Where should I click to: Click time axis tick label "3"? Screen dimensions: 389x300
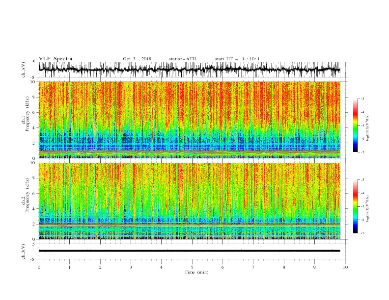[131, 267]
